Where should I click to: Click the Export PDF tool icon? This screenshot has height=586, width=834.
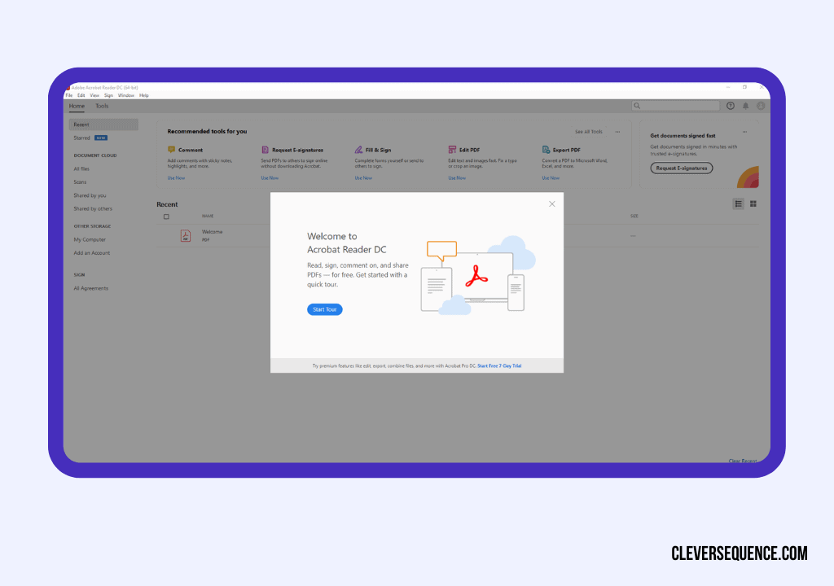click(x=546, y=150)
